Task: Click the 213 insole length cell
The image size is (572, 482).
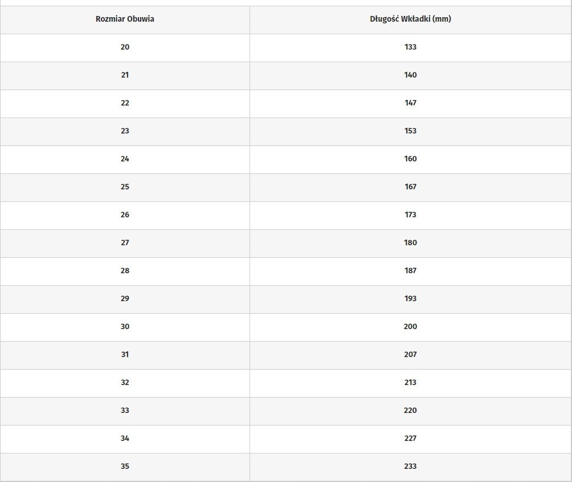Action: click(410, 383)
